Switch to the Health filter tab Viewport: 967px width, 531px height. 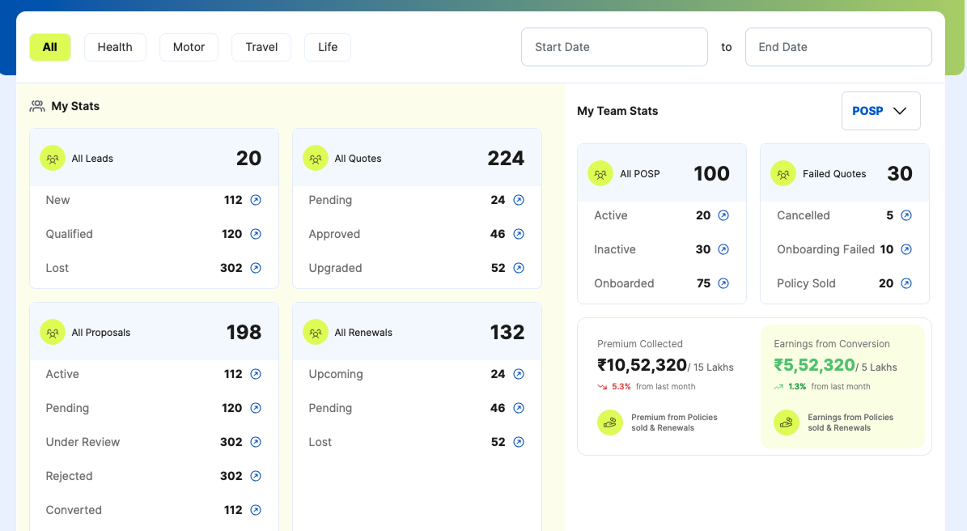[115, 47]
